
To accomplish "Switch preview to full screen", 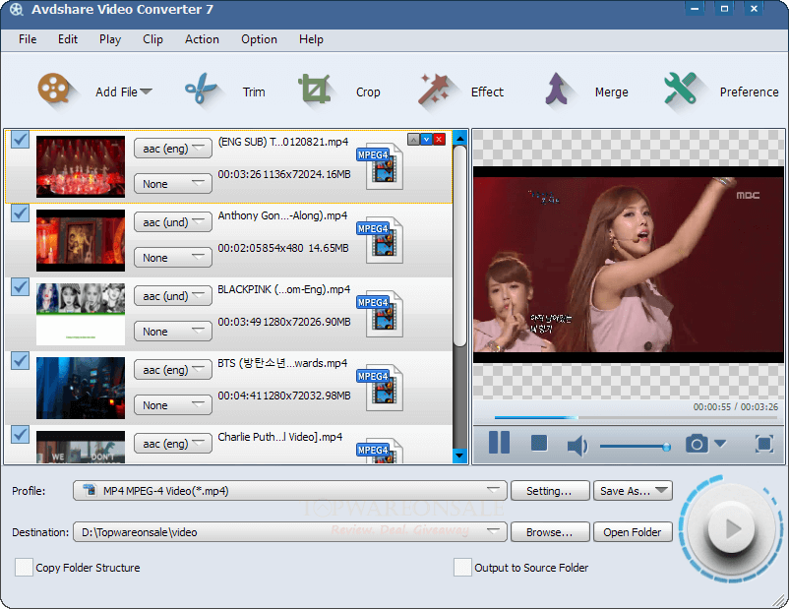I will (764, 444).
